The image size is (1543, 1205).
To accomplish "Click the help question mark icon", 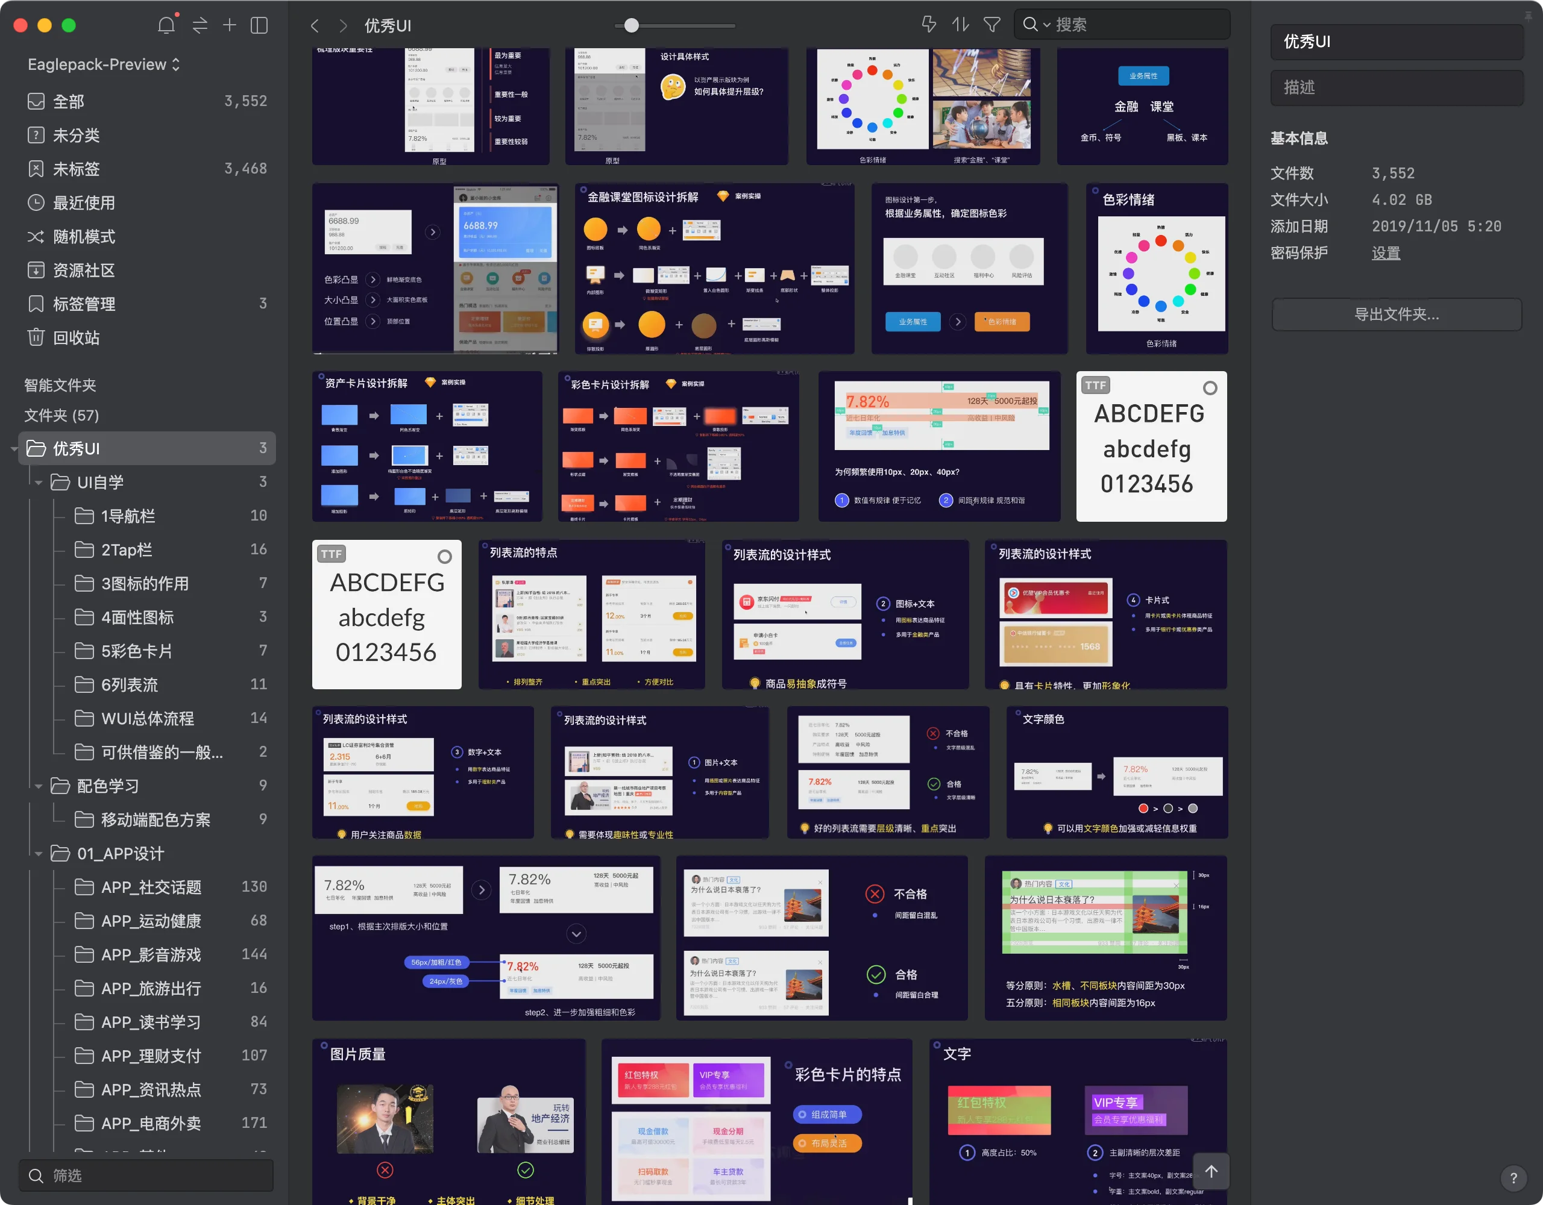I will click(x=1513, y=1177).
